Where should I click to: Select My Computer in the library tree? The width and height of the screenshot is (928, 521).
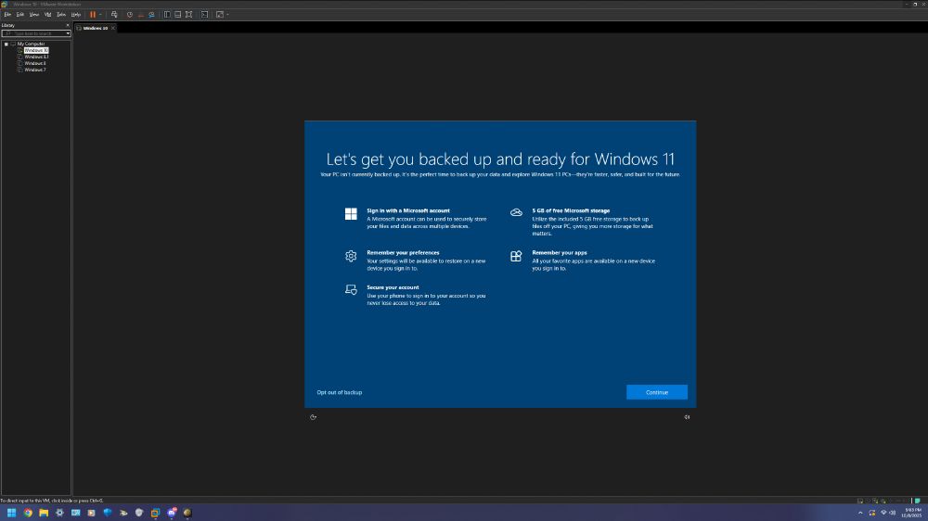coord(31,44)
